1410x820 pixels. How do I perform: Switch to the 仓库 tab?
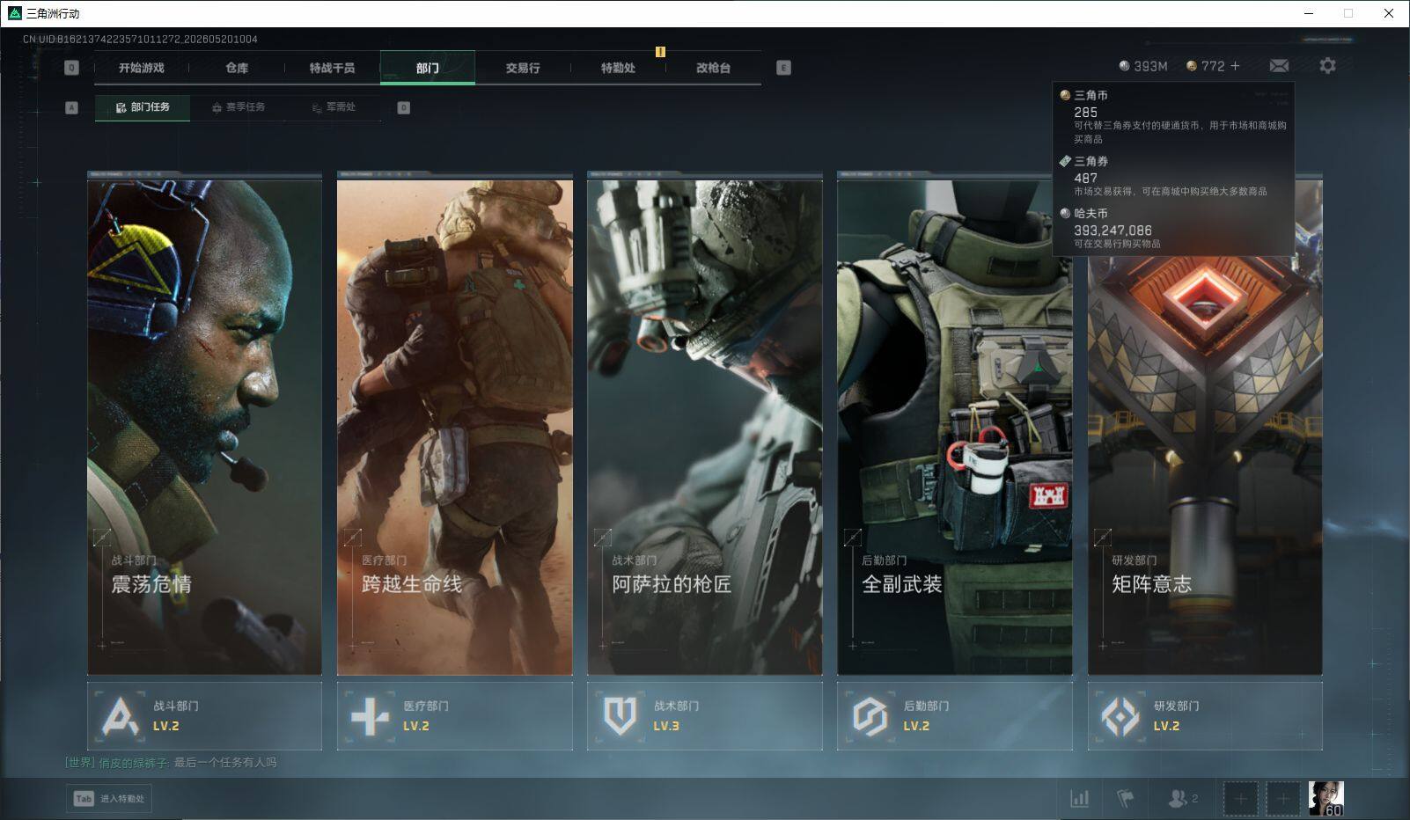[237, 68]
